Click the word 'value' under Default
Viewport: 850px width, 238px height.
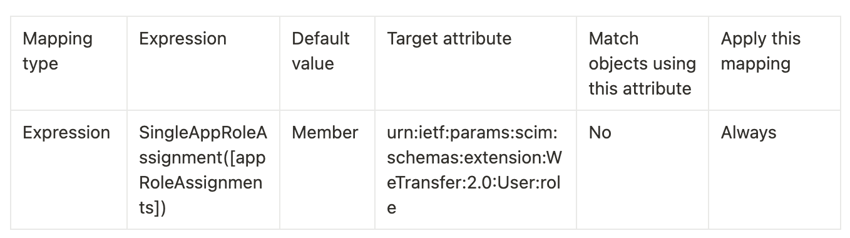click(x=313, y=64)
